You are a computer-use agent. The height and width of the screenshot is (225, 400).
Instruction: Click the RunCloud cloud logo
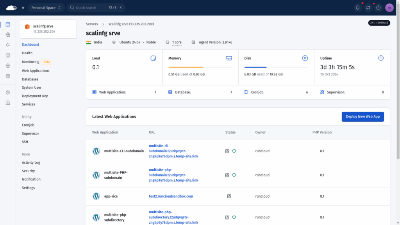pos(11,8)
